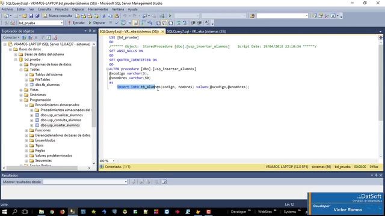This screenshot has width=385, height=216.
Task: Open the Consulta menu
Action: click(x=45, y=10)
